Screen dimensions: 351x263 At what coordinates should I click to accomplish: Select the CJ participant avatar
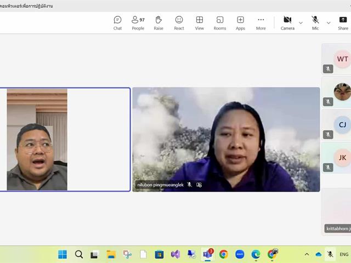tap(342, 124)
